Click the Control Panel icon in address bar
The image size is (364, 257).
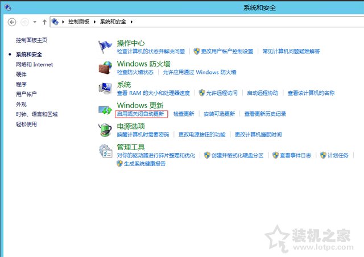point(55,22)
